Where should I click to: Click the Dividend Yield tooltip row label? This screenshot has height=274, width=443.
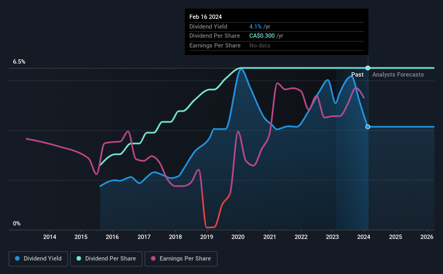pyautogui.click(x=208, y=26)
